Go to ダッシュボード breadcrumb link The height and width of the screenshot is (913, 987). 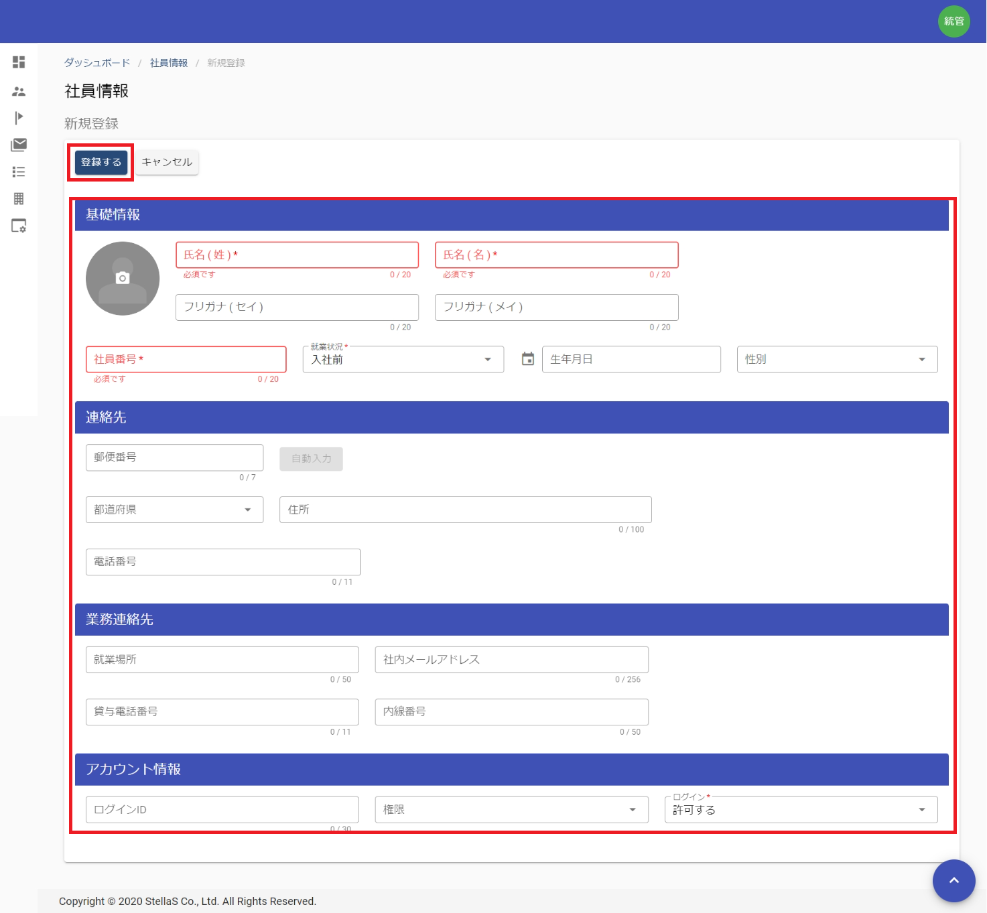click(97, 63)
